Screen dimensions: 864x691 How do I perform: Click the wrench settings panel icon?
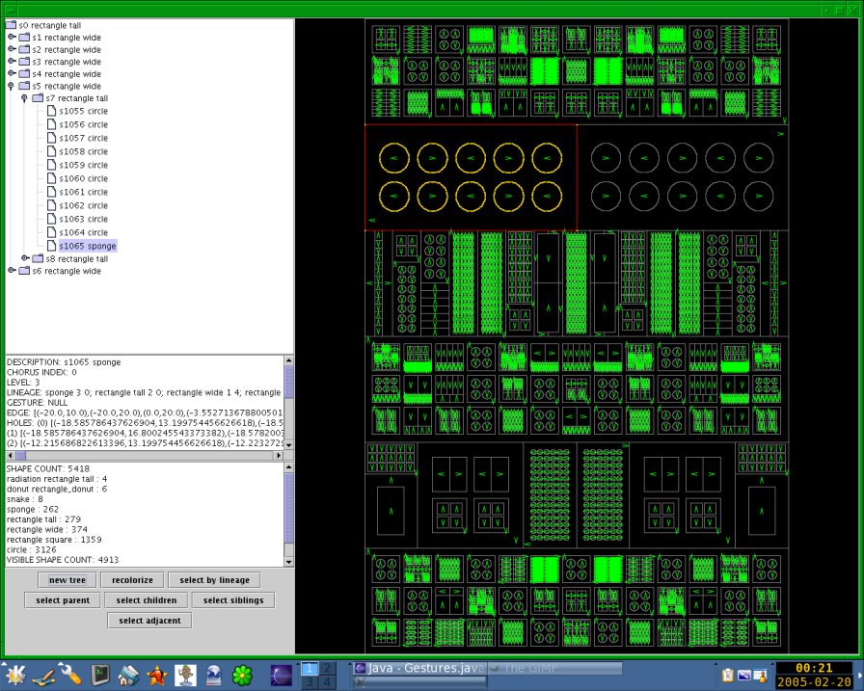71,675
